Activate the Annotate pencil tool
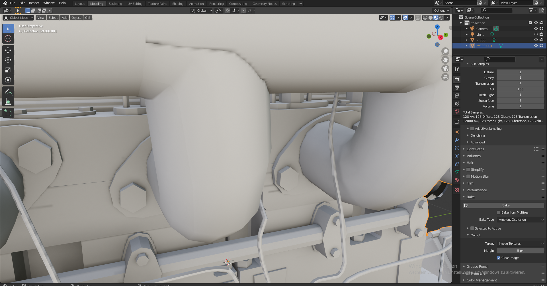 8,92
